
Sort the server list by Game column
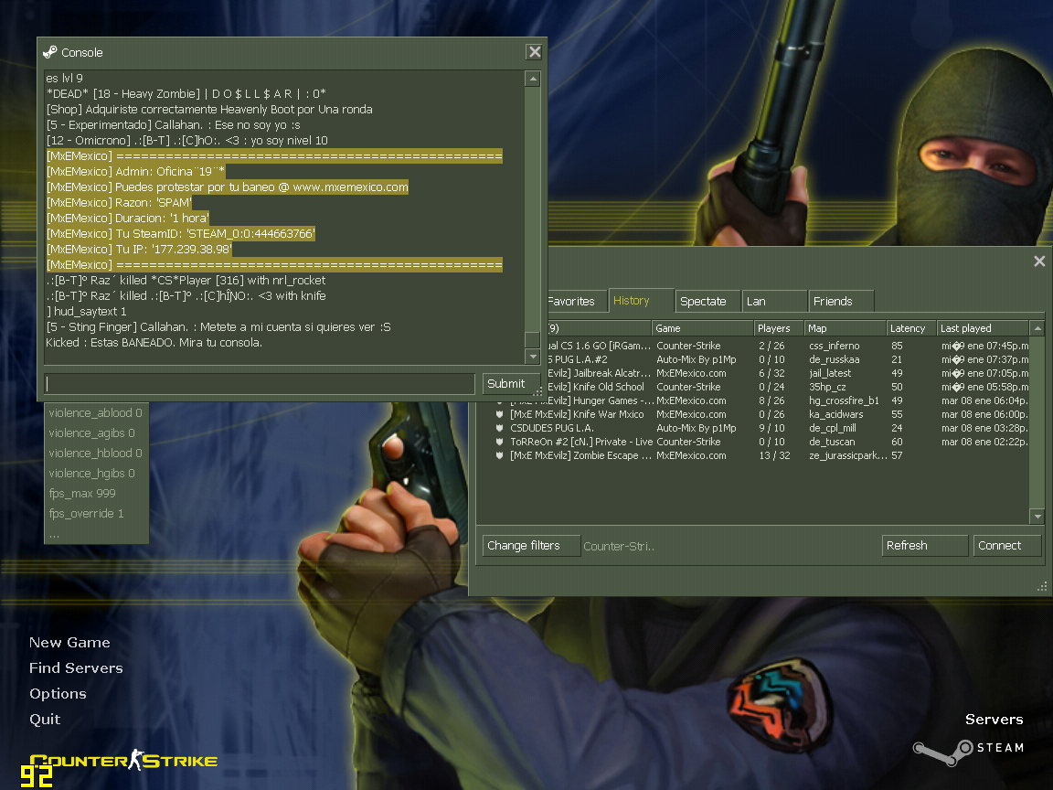[x=702, y=328]
